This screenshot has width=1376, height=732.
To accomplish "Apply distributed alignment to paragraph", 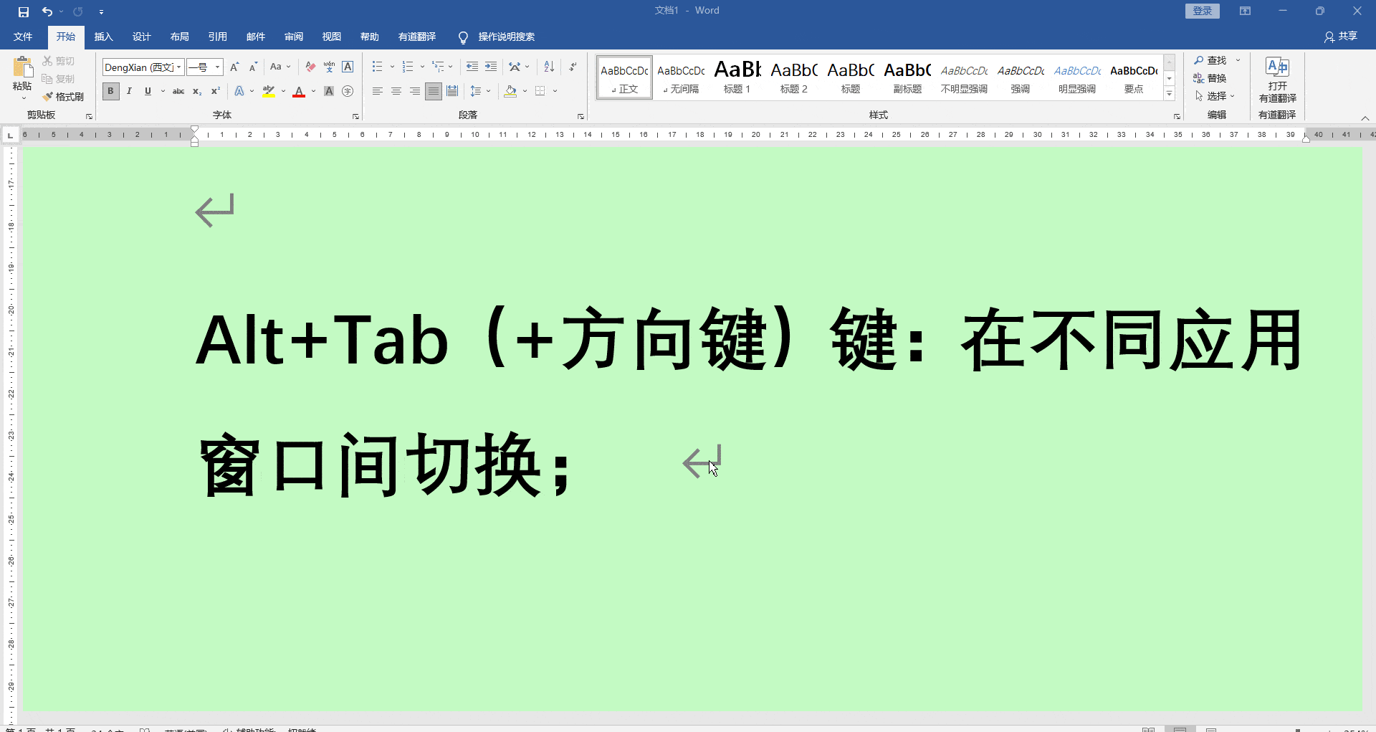I will click(452, 91).
